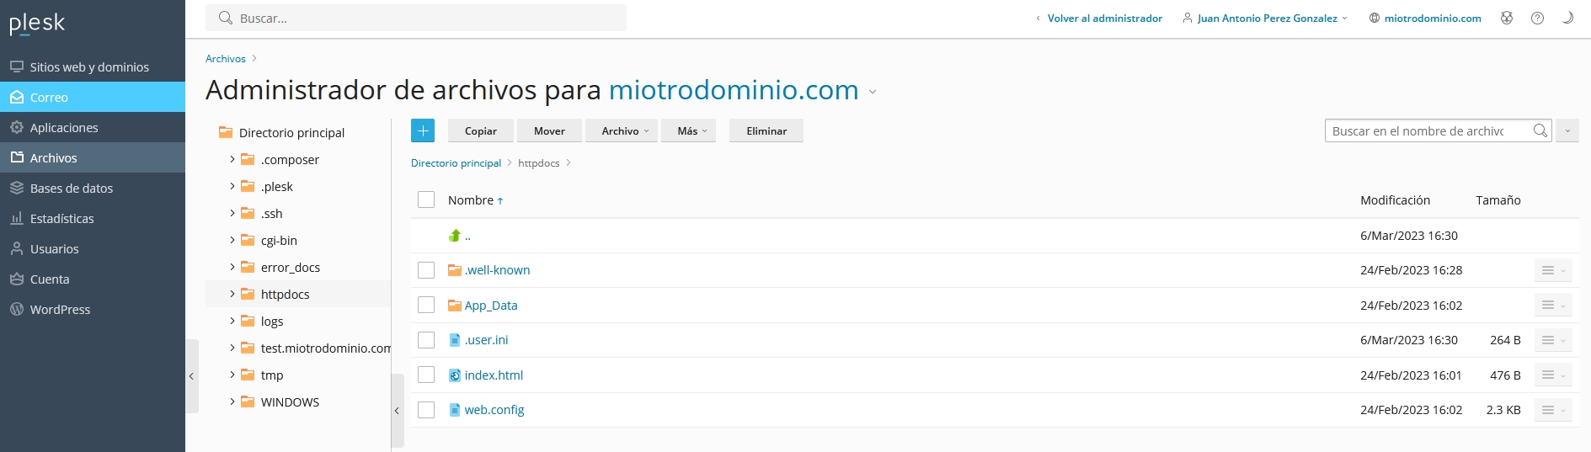Open row actions menu for web.config
This screenshot has width=1591, height=452.
[x=1552, y=410]
